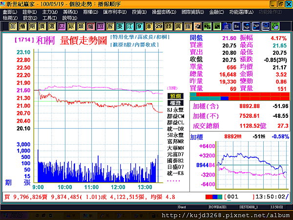Open the 證券(E) menu

30,12
